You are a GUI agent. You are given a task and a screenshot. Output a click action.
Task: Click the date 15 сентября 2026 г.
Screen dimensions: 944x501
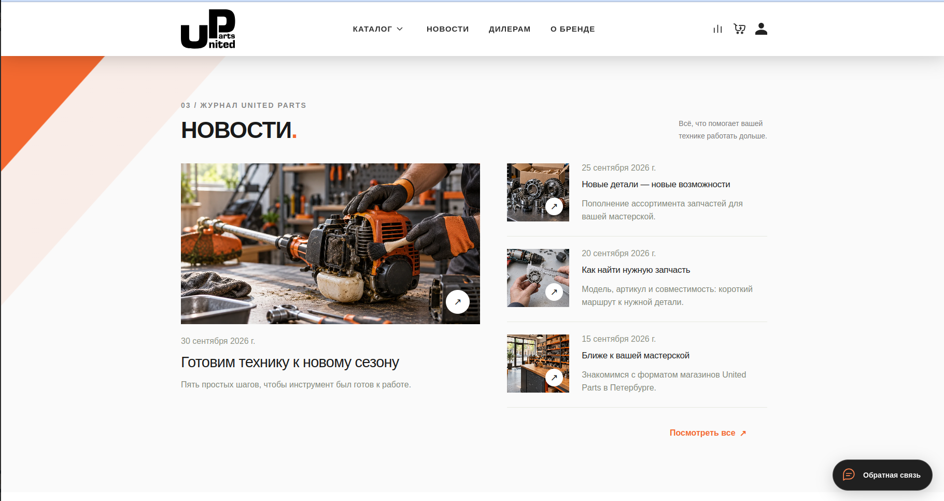(x=618, y=339)
